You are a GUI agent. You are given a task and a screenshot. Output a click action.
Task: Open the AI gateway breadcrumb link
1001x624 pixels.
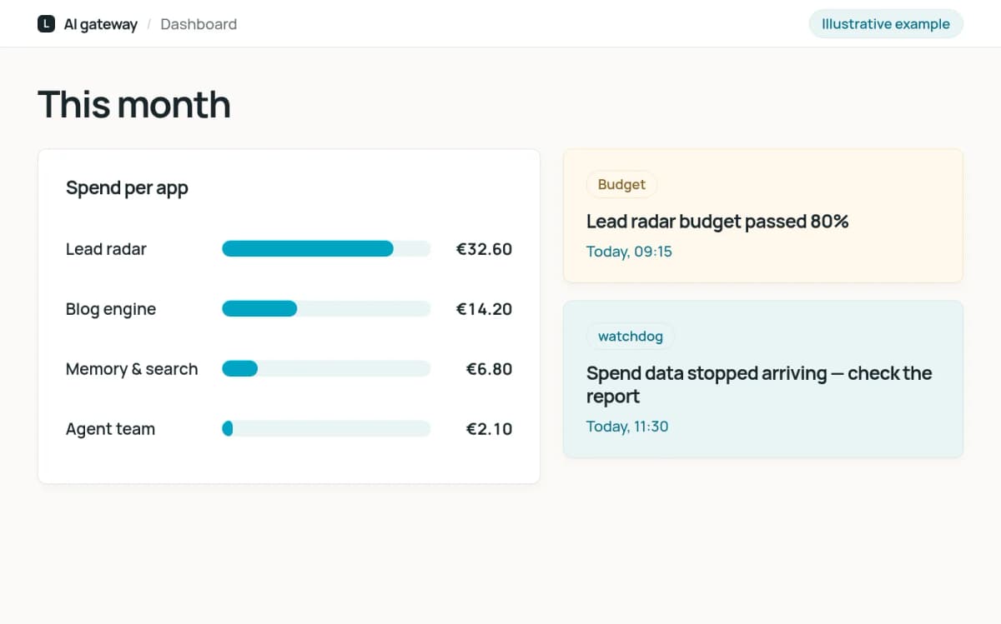pos(100,24)
